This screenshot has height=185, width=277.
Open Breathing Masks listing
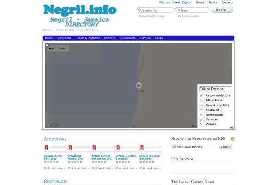tap(75, 157)
